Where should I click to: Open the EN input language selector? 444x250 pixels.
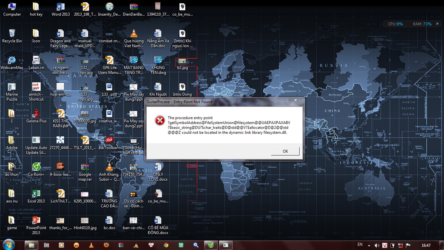tap(360, 245)
